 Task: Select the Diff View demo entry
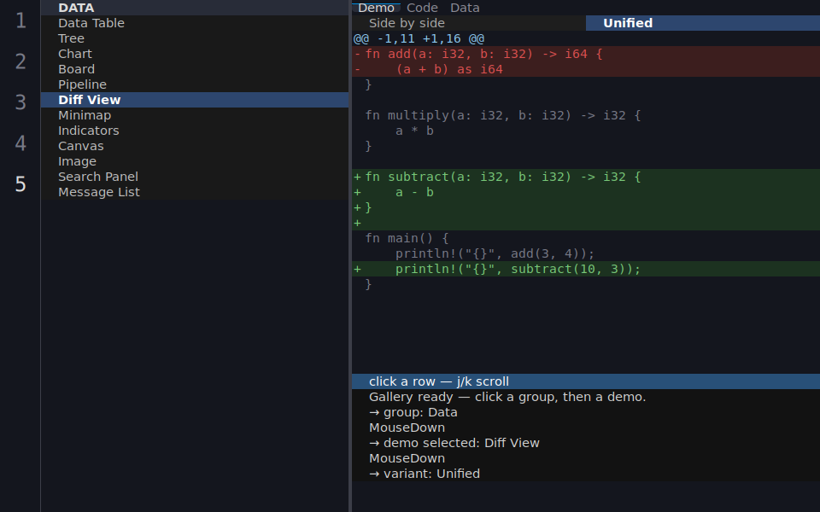tap(195, 100)
